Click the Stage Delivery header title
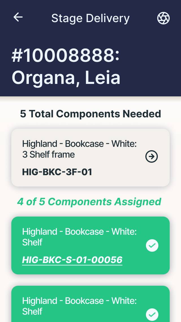The image size is (181, 322). coord(90,18)
